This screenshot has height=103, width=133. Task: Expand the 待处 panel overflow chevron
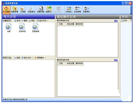(131, 20)
